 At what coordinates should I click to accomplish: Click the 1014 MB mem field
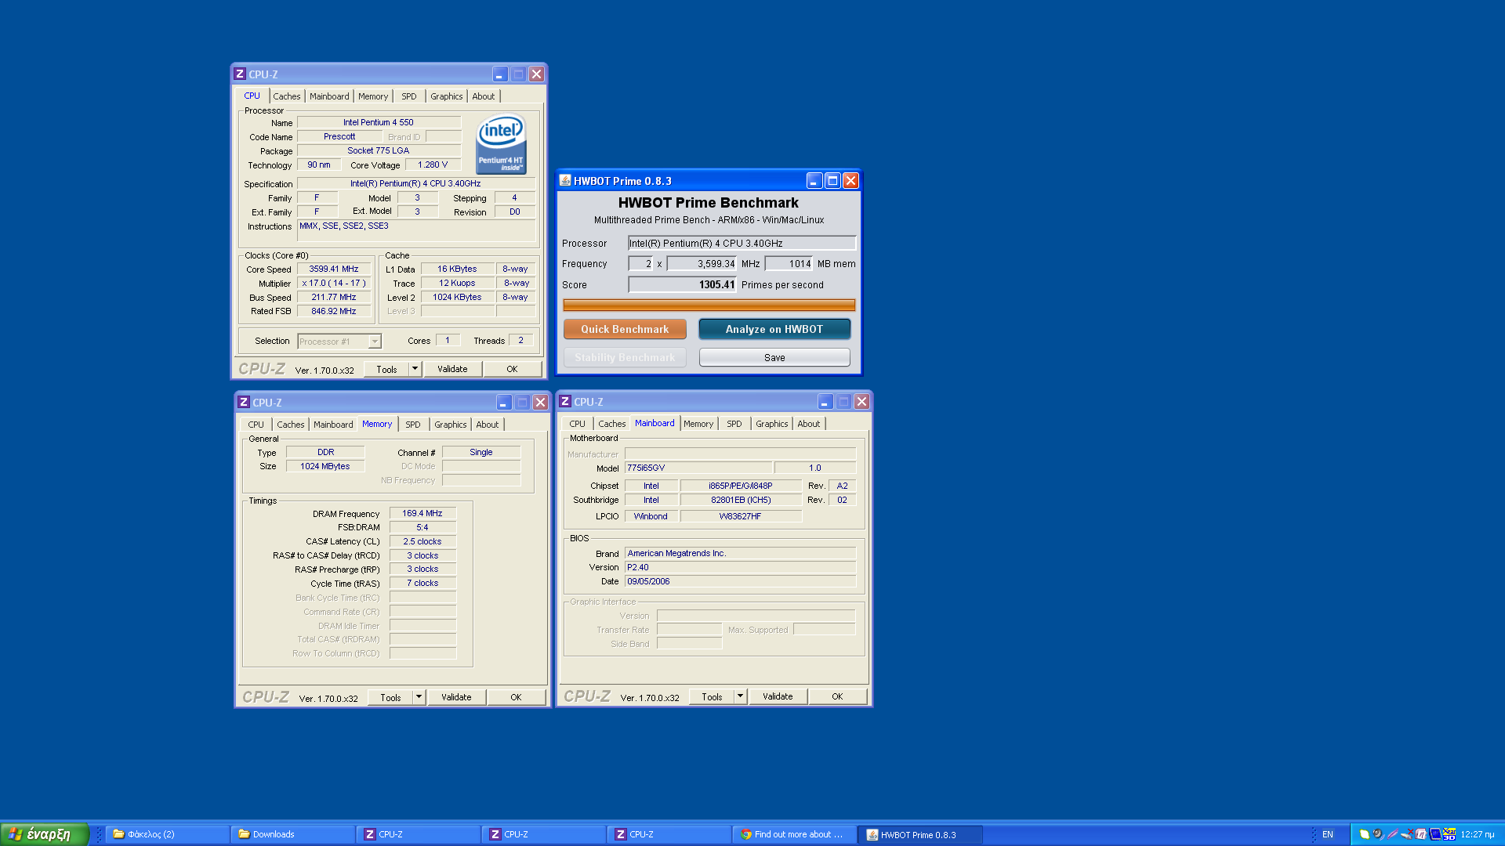coord(789,264)
